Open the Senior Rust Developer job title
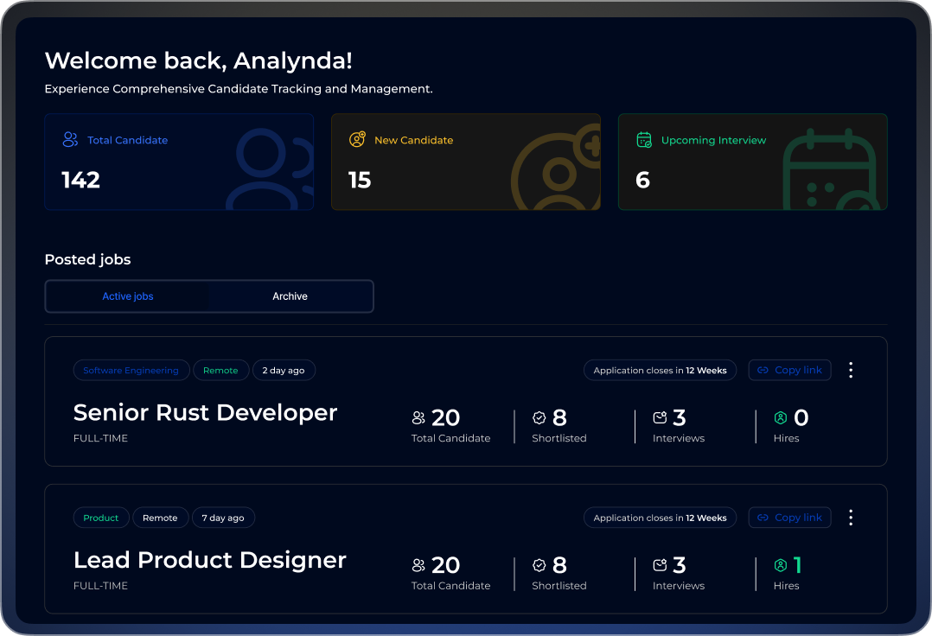The image size is (932, 636). click(x=205, y=413)
